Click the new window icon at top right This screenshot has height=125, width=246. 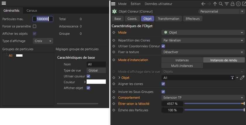[x=243, y=4]
